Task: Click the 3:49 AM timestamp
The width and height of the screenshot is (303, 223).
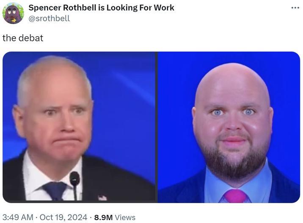Action: pyautogui.click(x=18, y=218)
